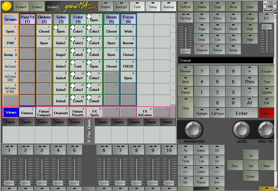Open the Tools menu

point(137,7)
